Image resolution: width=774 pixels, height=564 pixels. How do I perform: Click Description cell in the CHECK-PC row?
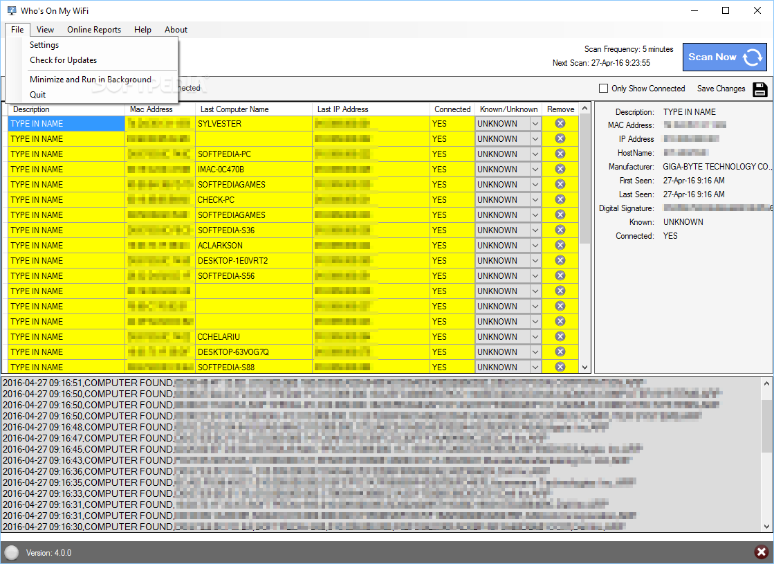click(66, 200)
